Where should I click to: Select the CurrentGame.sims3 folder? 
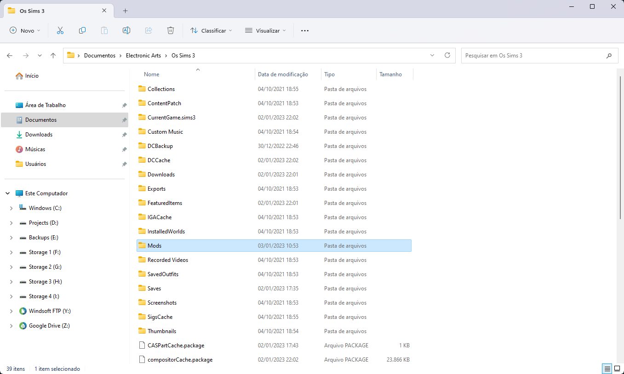click(274, 118)
